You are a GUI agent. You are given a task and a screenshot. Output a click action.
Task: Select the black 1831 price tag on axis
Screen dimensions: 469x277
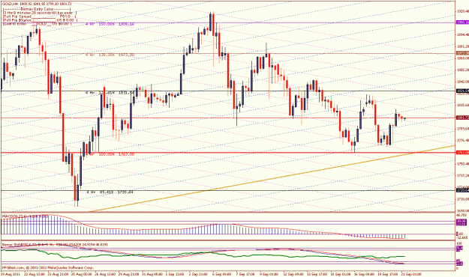tap(462, 91)
